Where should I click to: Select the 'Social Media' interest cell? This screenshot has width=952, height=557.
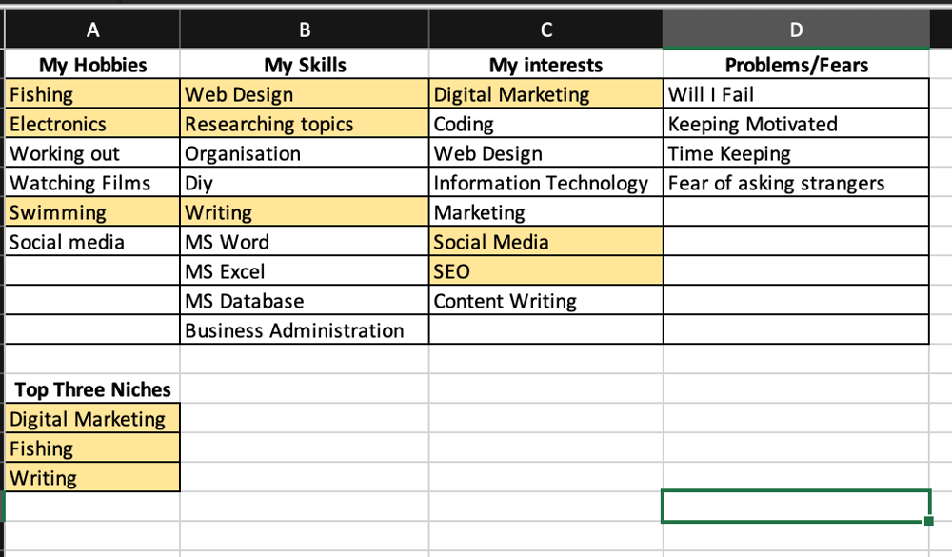click(545, 241)
